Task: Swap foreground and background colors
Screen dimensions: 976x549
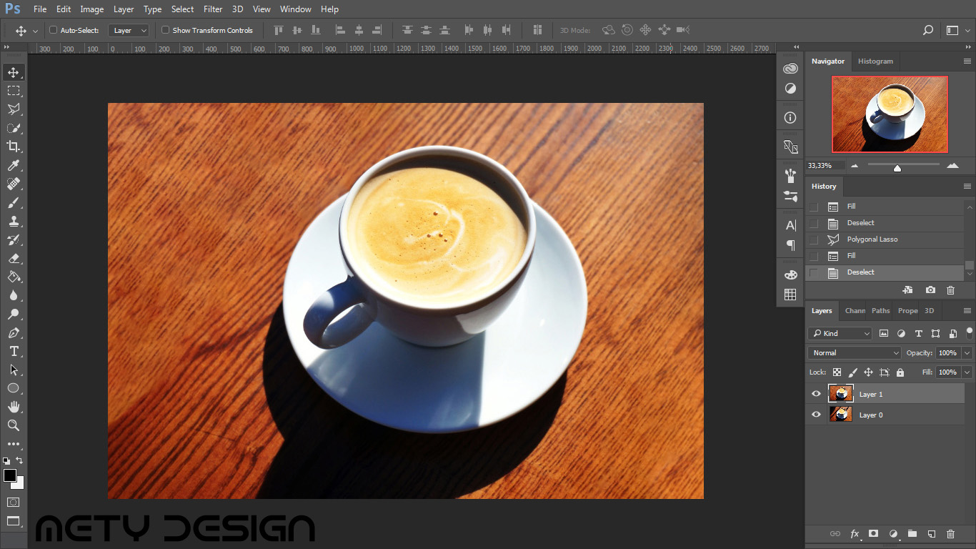Action: pyautogui.click(x=19, y=460)
